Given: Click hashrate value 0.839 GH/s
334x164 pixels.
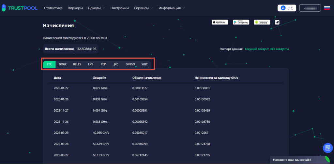Looking at the screenshot, I should [x=100, y=99].
